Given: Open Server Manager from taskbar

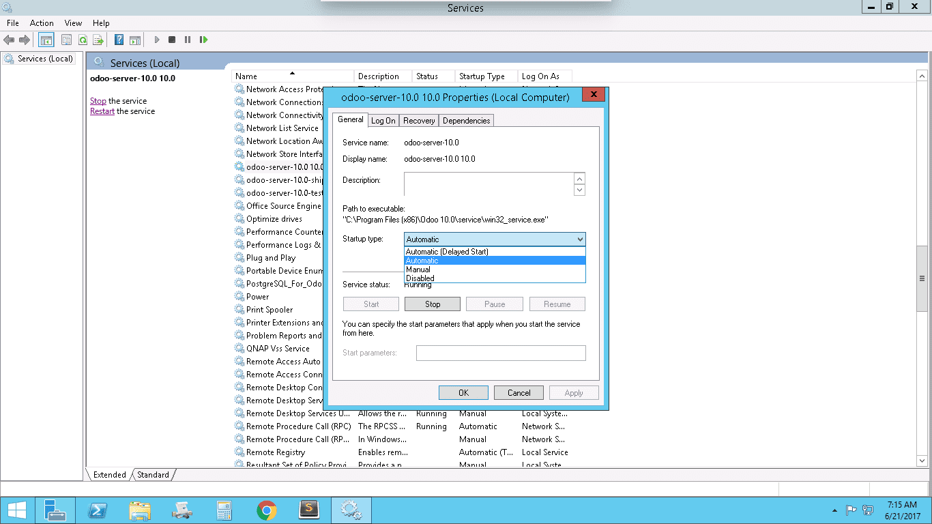Looking at the screenshot, I should (x=55, y=510).
